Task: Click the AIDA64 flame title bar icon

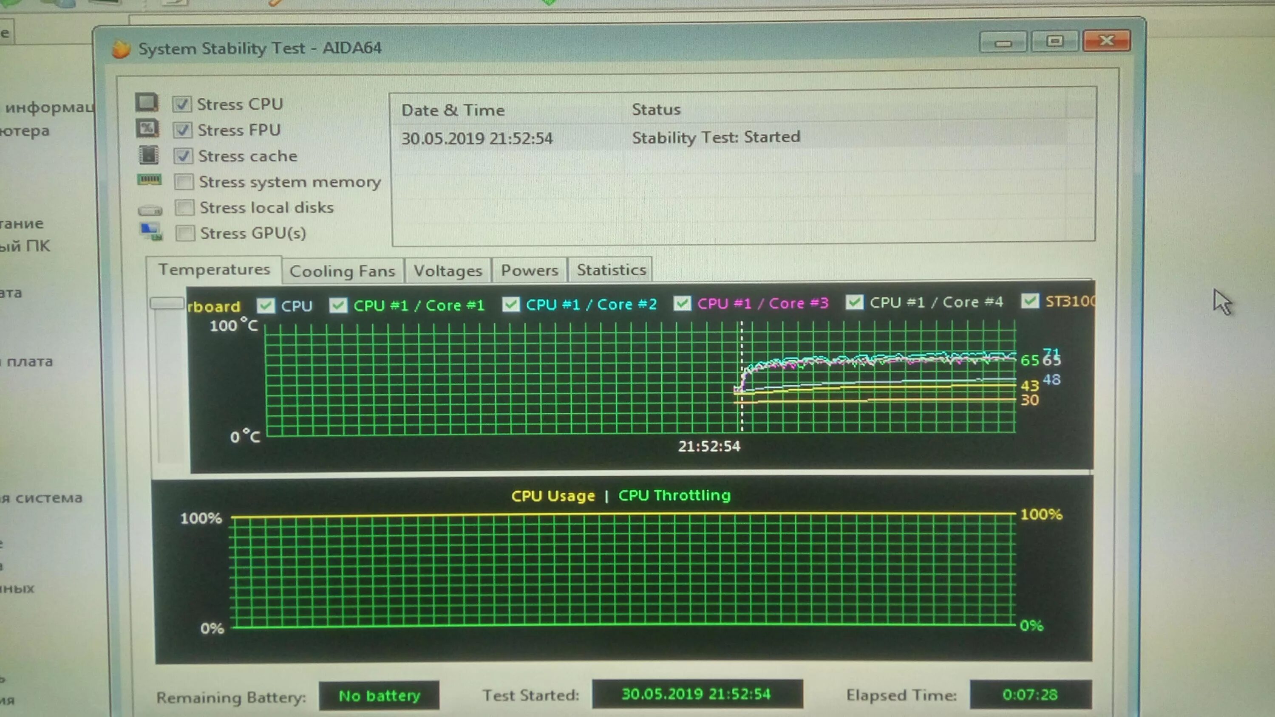Action: (121, 48)
